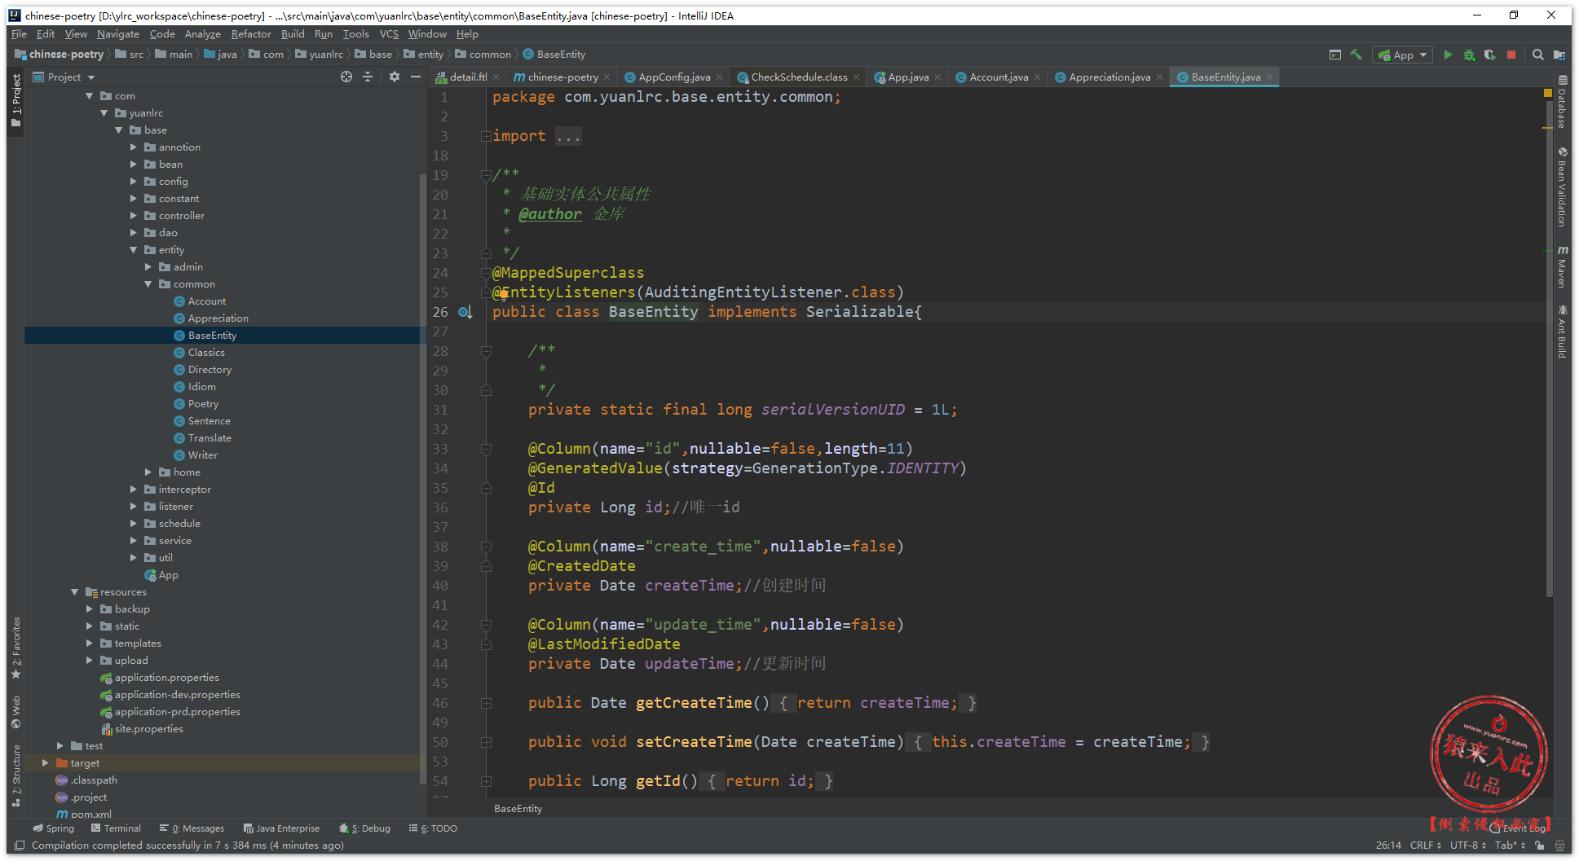Collapse the entity folder
This screenshot has height=861, width=1579.
click(134, 250)
